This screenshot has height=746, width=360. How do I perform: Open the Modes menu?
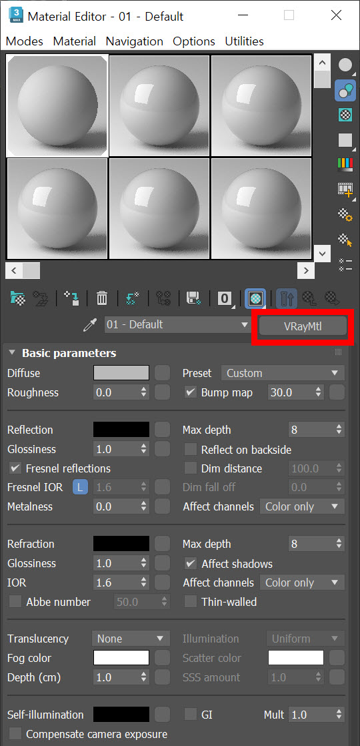coord(24,41)
